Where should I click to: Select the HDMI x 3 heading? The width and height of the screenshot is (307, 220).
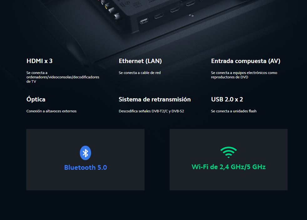(x=39, y=61)
